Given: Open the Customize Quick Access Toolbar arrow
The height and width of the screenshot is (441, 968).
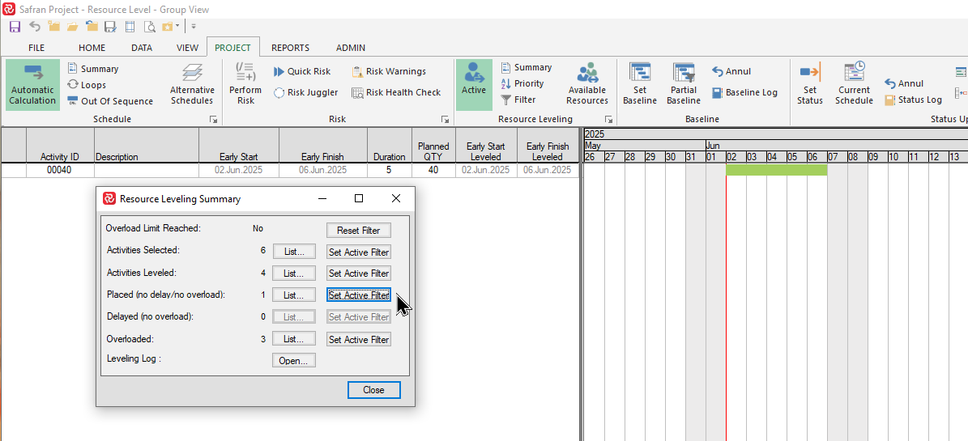Looking at the screenshot, I should (194, 27).
